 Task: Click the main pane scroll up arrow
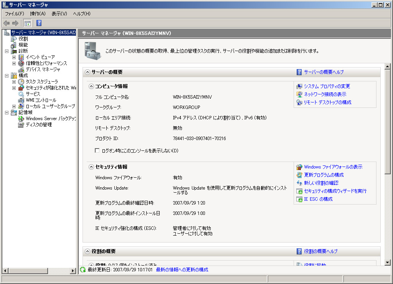pos(388,66)
